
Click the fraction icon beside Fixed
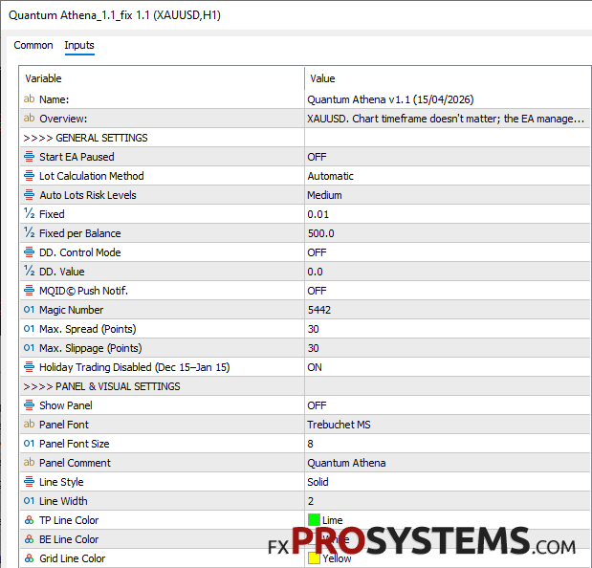(29, 214)
